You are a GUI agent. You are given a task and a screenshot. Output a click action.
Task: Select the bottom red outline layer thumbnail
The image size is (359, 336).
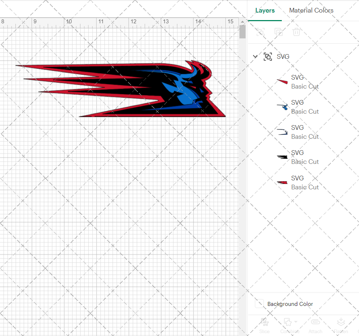282,182
